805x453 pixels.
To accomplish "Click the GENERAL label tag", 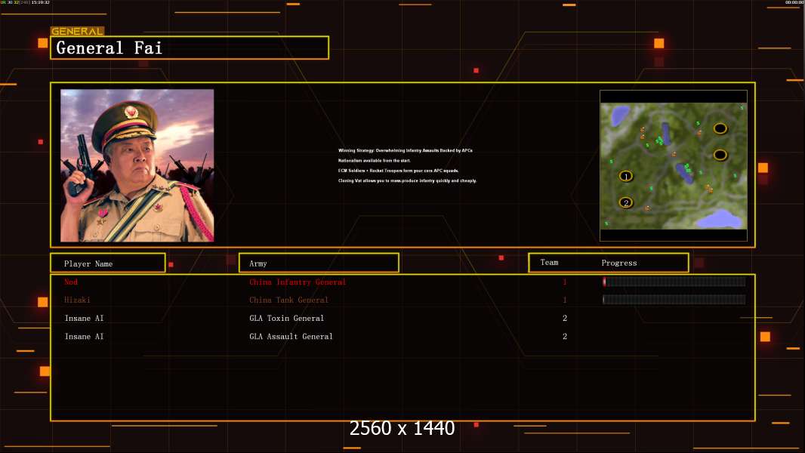I will click(77, 31).
